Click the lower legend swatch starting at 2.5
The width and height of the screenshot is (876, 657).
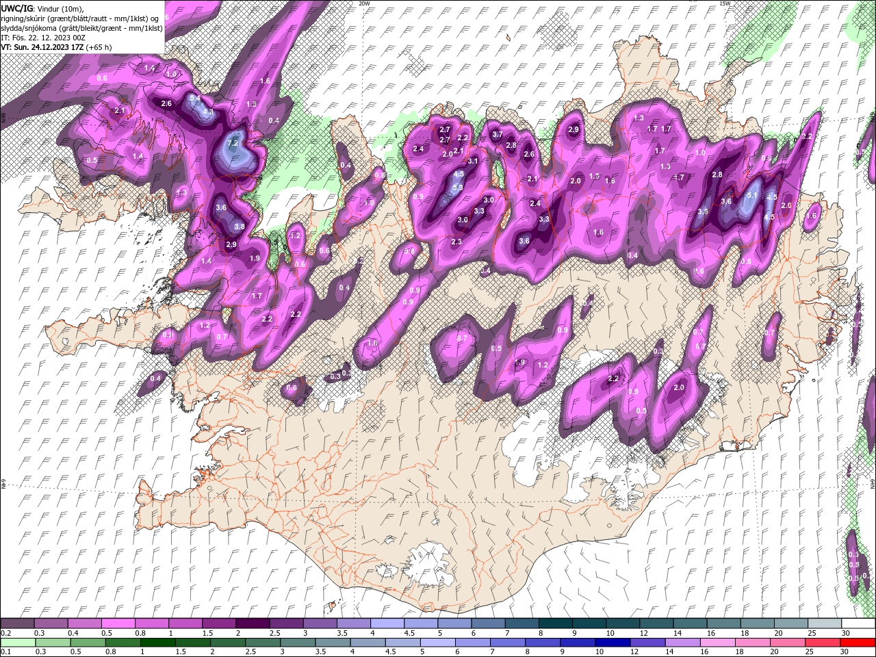pos(262,643)
